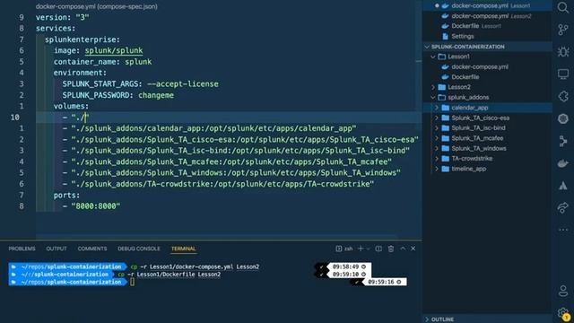Click the SPLUNK_START_ARGS line
The image size is (574, 323).
tap(140, 83)
